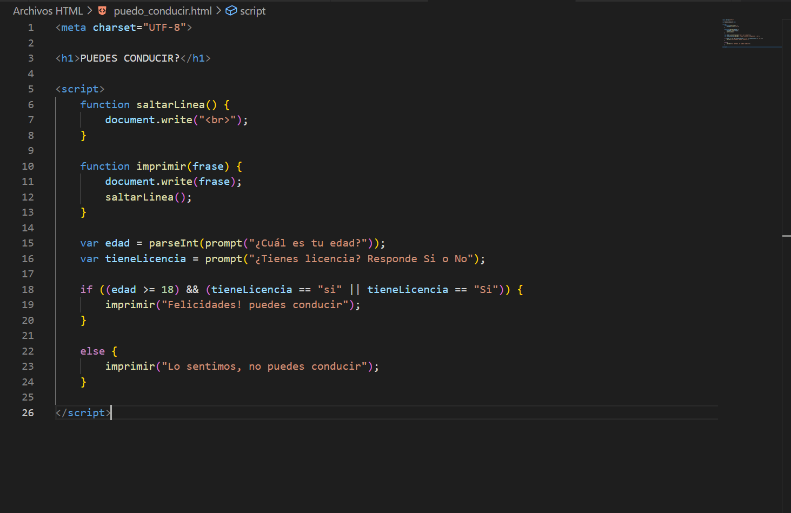Click the cube symbol icon beside script
Image resolution: width=791 pixels, height=513 pixels.
point(231,11)
